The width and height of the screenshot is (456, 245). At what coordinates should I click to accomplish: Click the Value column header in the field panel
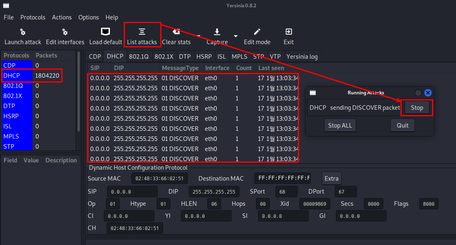tap(31, 160)
